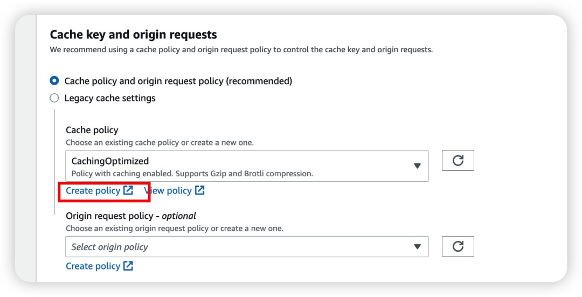
Task: Expand the Cache policy dropdown arrow
Action: 417,165
